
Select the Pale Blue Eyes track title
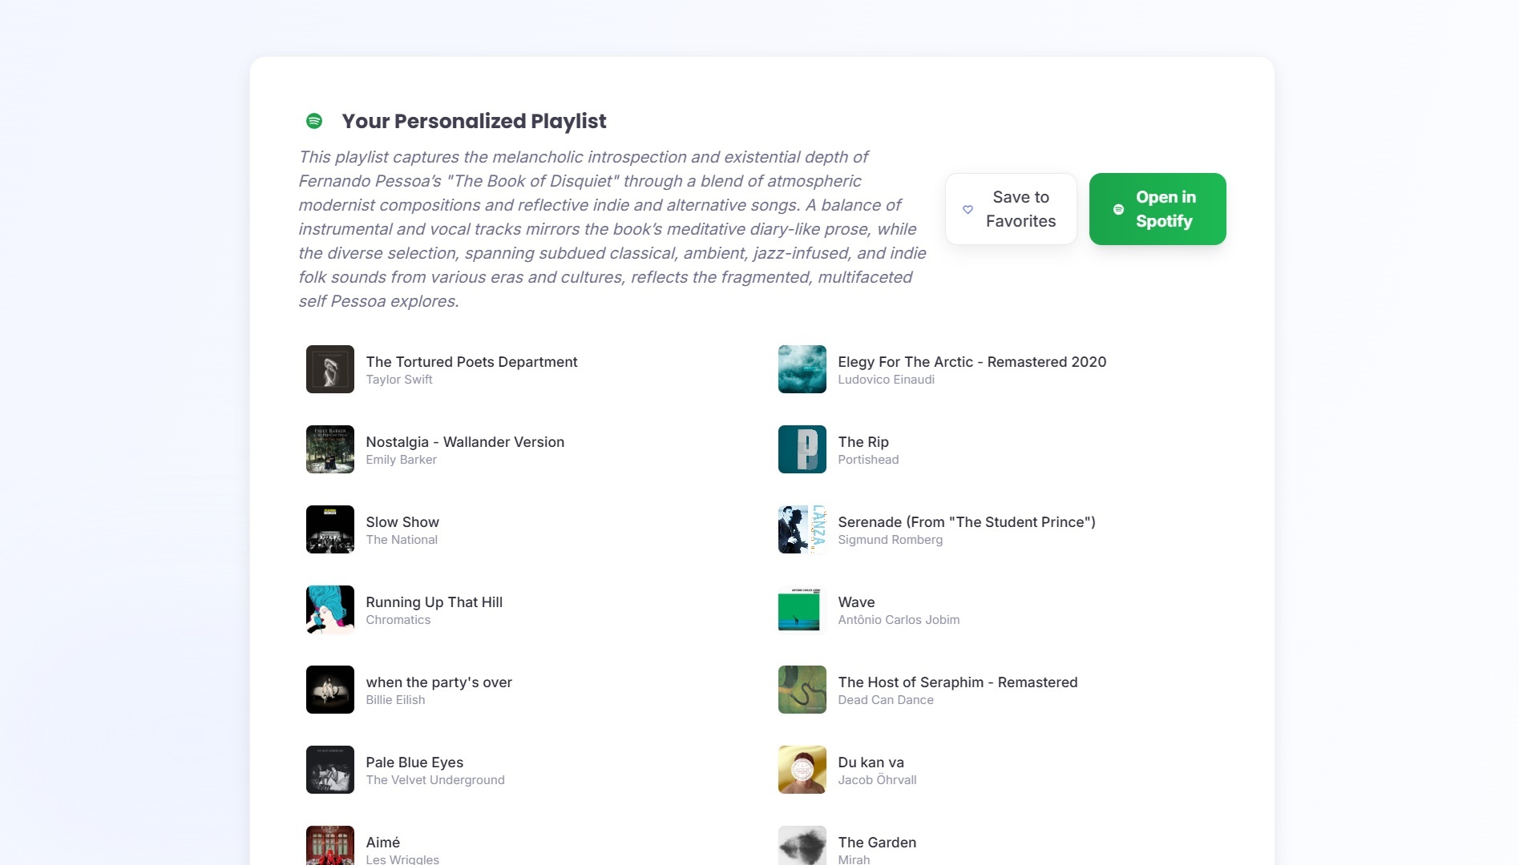pyautogui.click(x=414, y=762)
